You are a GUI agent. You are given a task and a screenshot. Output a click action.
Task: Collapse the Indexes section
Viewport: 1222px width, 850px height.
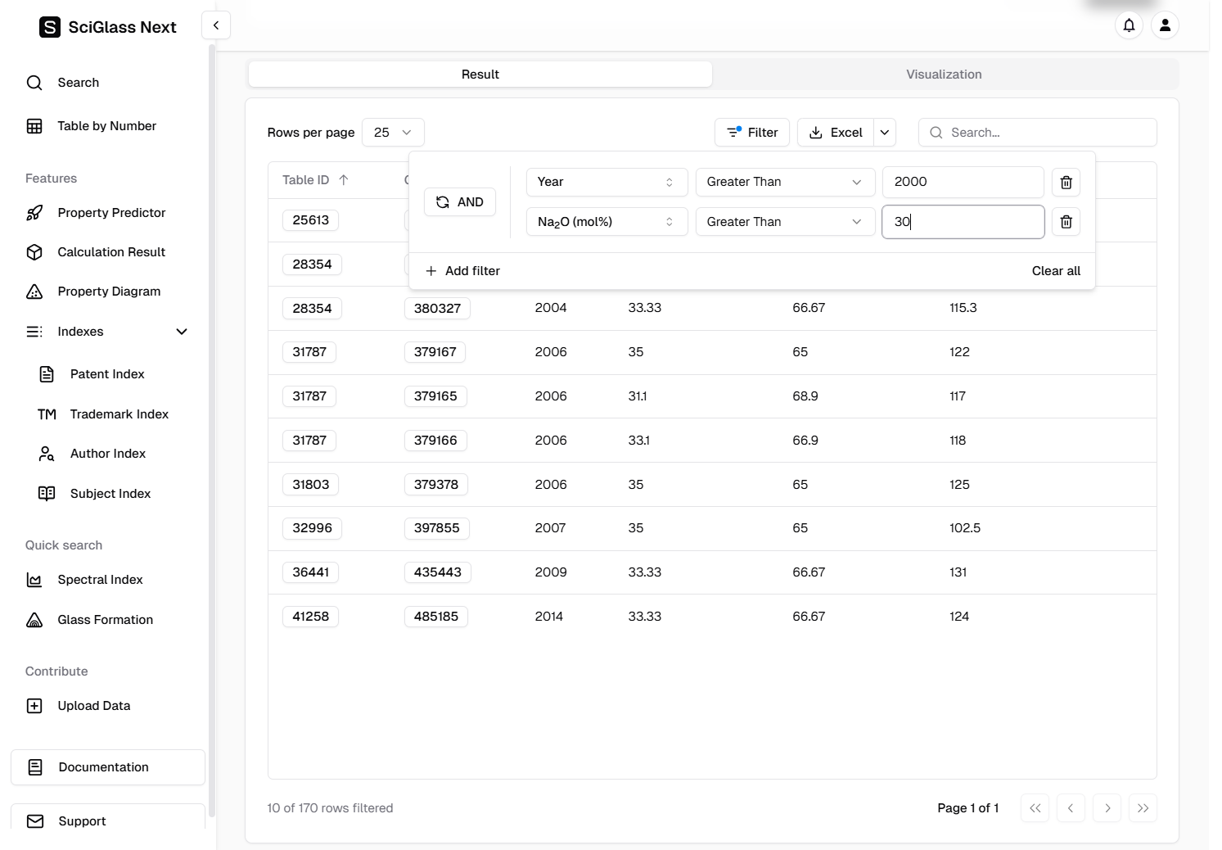(x=182, y=332)
